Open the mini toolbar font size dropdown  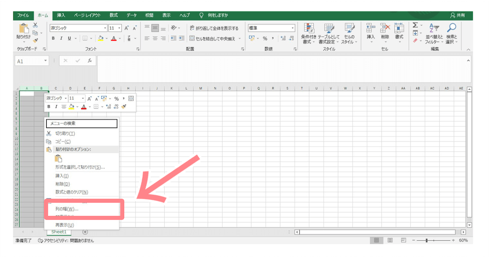(83, 98)
